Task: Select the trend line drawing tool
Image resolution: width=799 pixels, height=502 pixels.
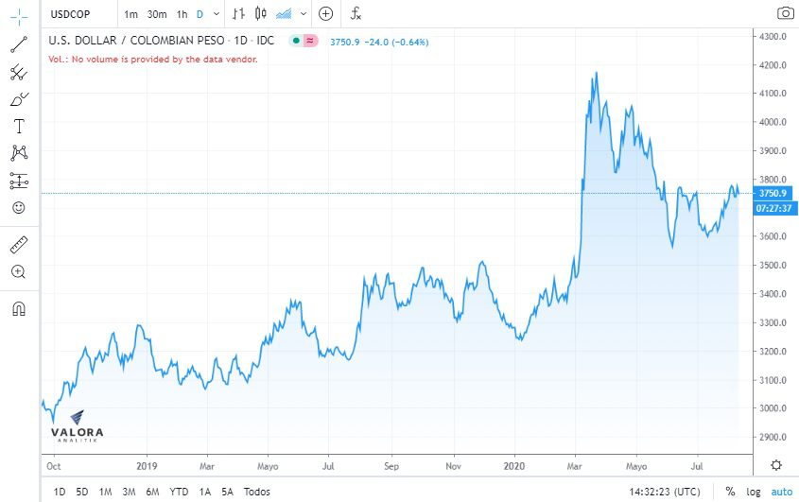Action: [x=19, y=44]
